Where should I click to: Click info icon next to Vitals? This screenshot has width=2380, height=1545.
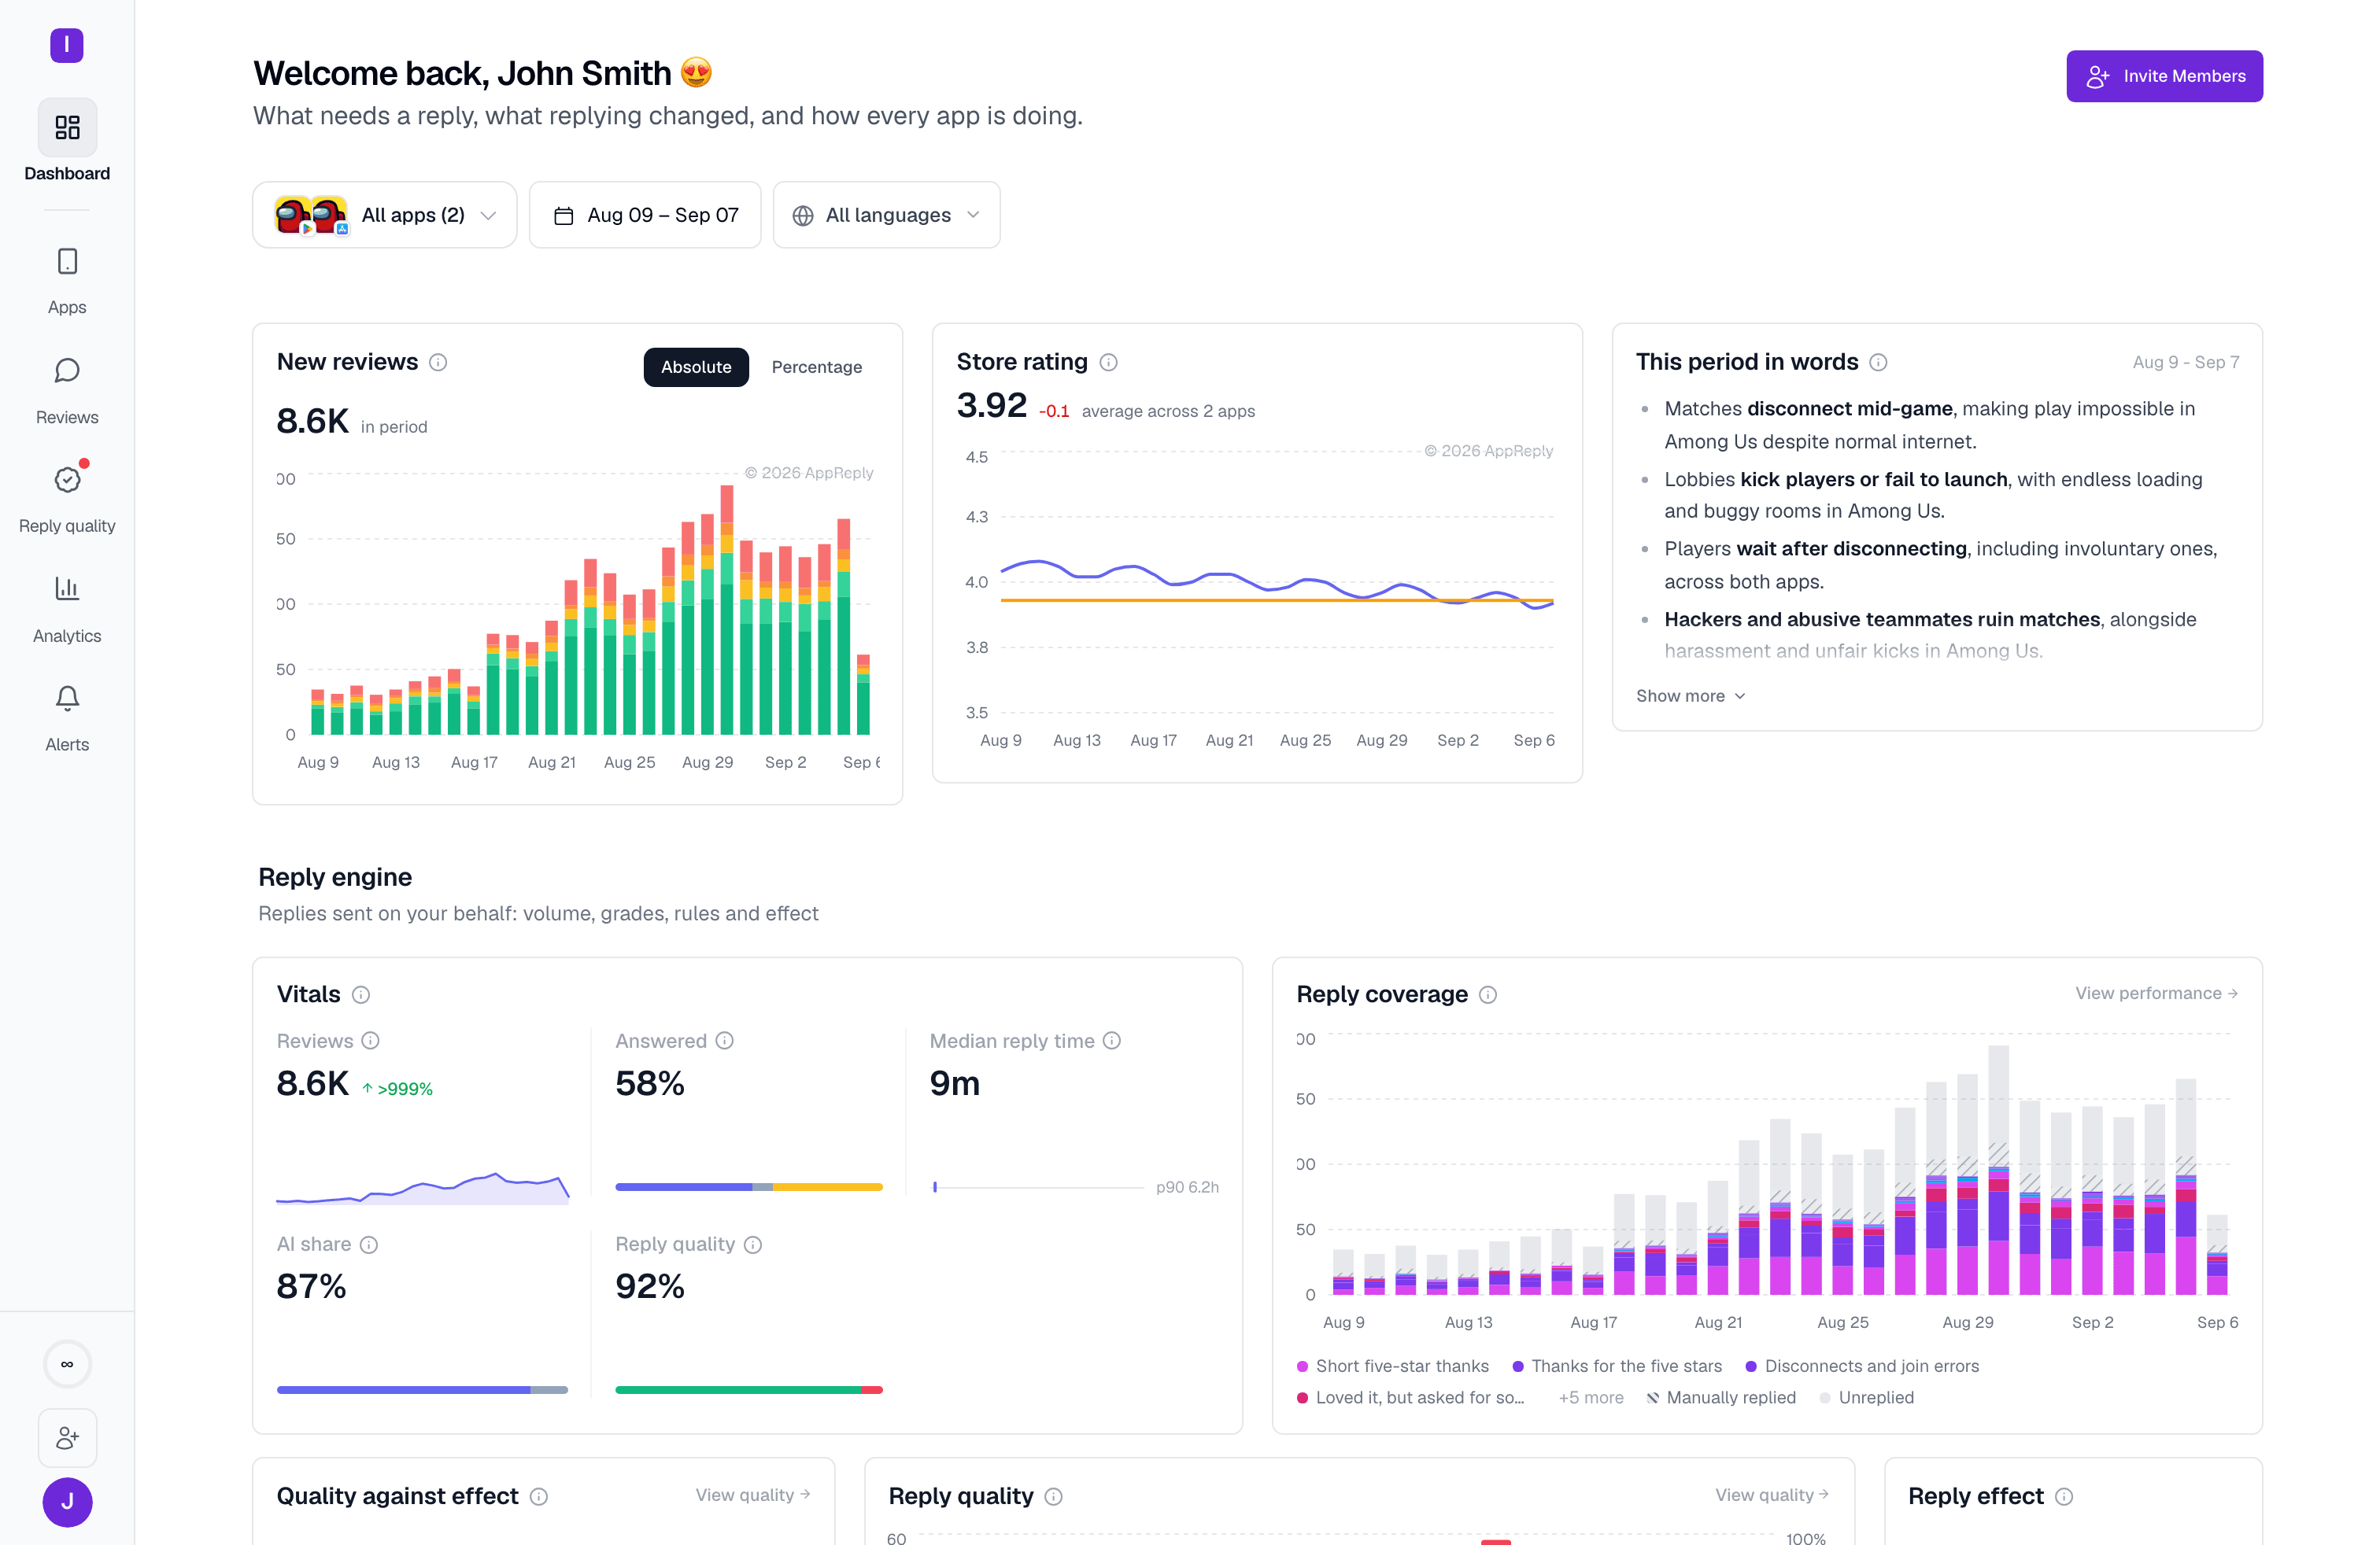361,995
